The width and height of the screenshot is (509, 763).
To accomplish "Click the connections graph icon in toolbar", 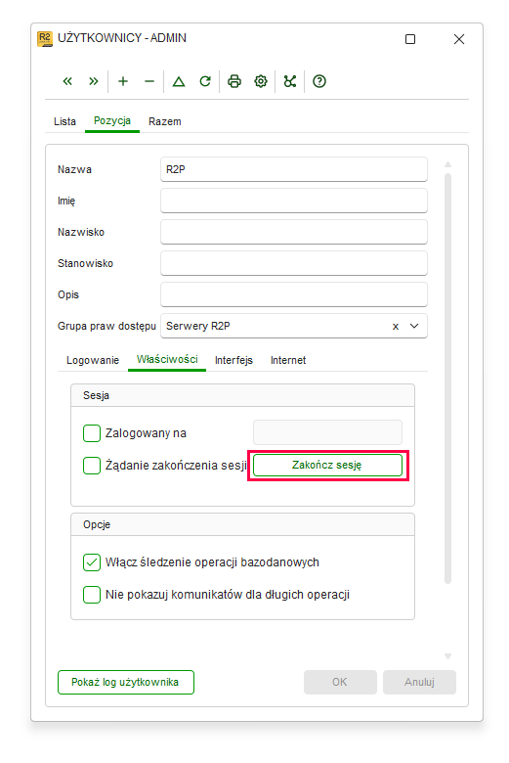I will coord(290,81).
